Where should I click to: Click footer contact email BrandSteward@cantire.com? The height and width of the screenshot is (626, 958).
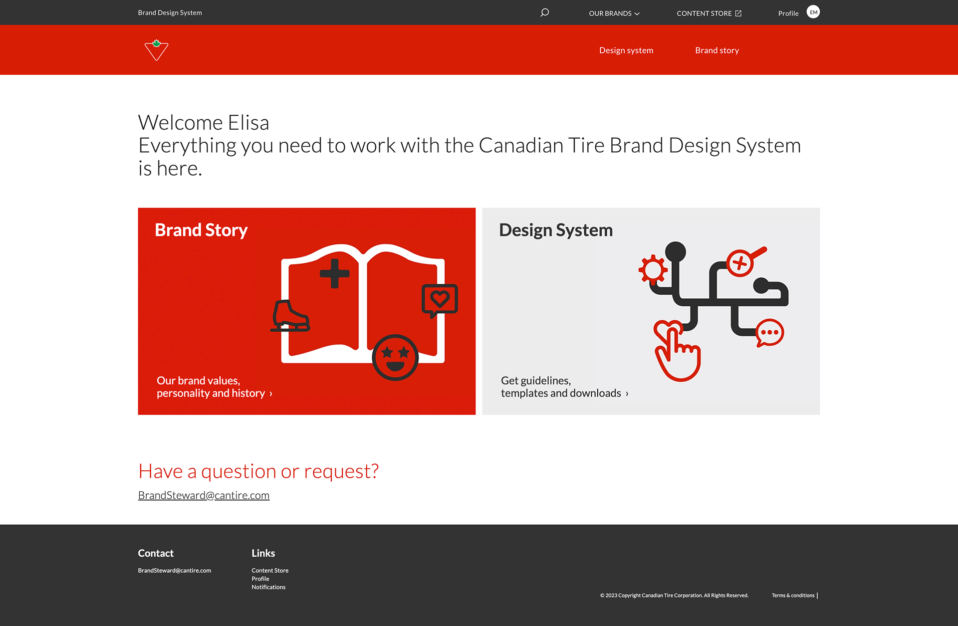click(174, 571)
